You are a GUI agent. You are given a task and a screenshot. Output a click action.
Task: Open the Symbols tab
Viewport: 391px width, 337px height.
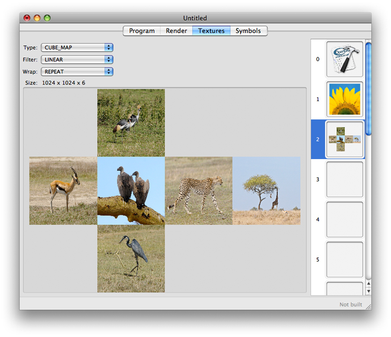point(248,31)
